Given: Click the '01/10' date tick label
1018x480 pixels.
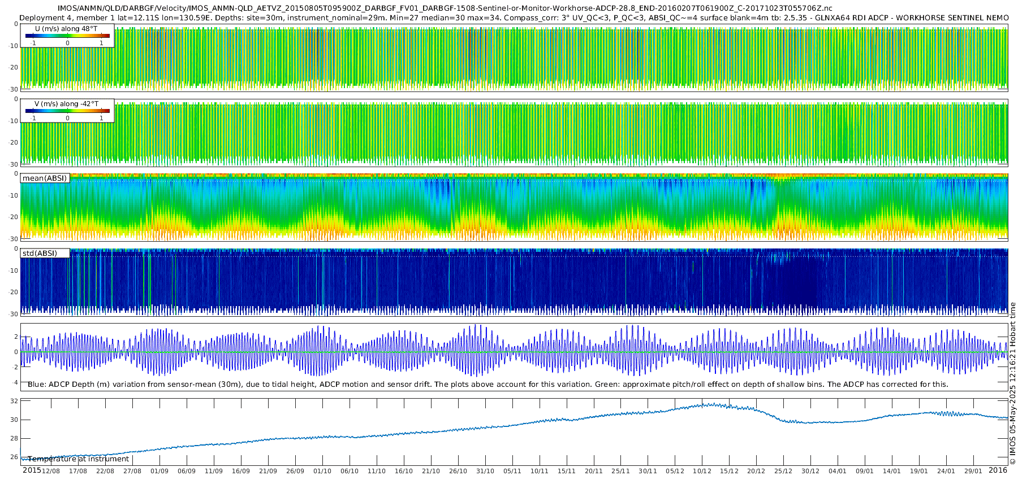Looking at the screenshot, I should 322,471.
